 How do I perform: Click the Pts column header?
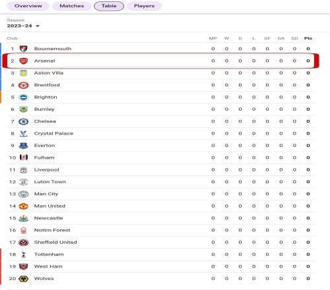(308, 38)
